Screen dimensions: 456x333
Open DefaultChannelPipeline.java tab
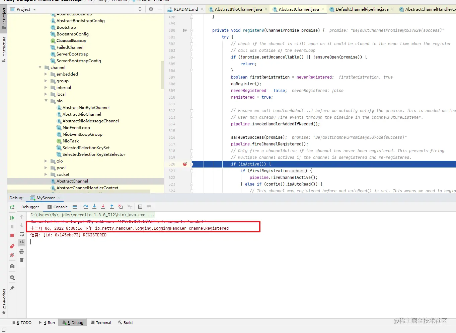362,9
